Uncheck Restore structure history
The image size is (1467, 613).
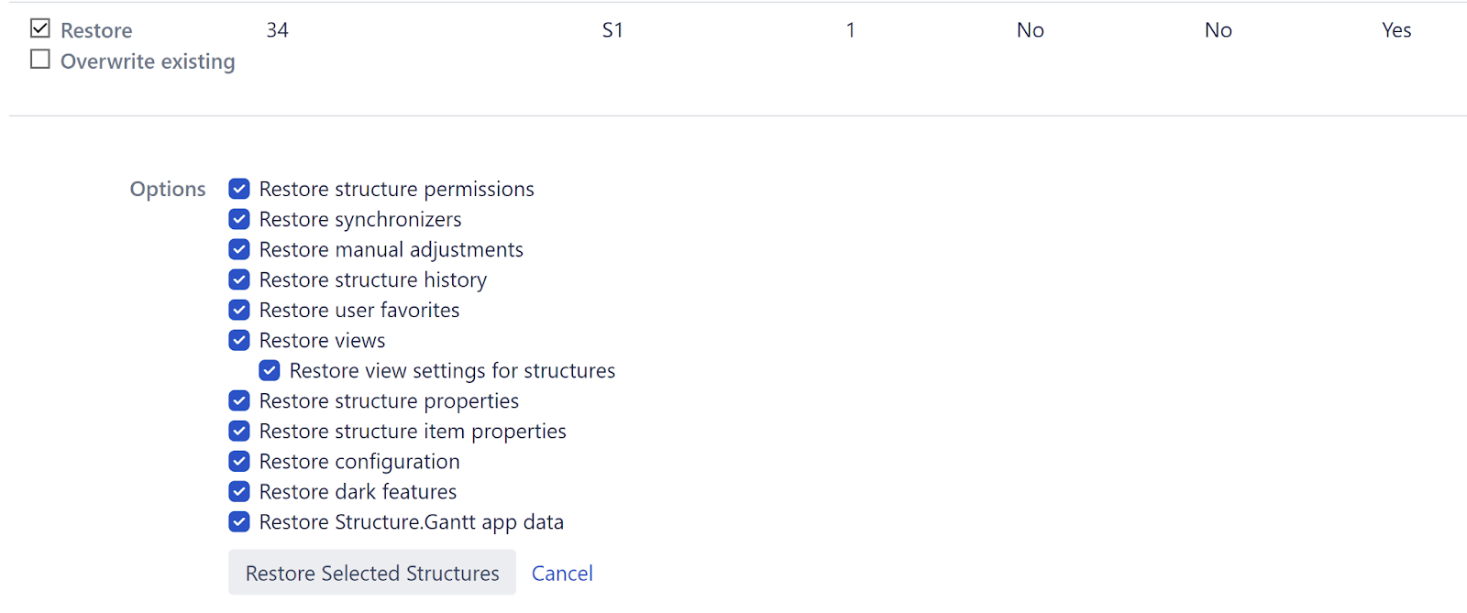pyautogui.click(x=239, y=279)
